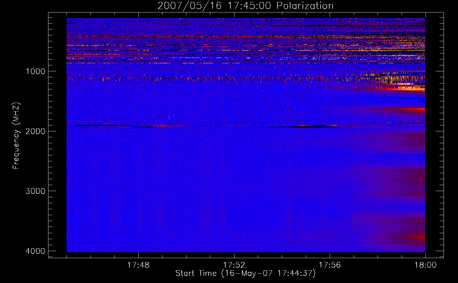The width and height of the screenshot is (458, 283).
Task: Select the 3000 frequency tick label
Action: pos(36,191)
